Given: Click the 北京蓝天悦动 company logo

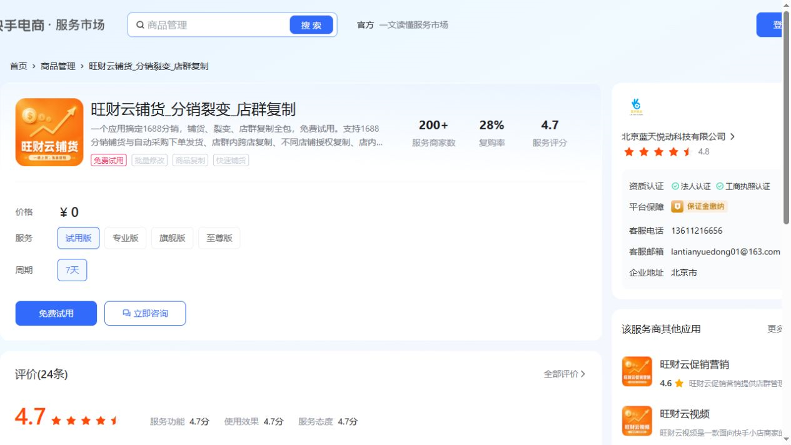Looking at the screenshot, I should (x=637, y=107).
